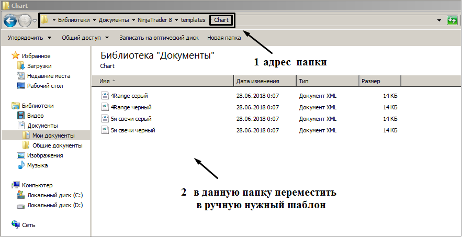Image resolution: width=462 pixels, height=237 pixels.
Task: Open the Упорядочить dropdown menu
Action: coord(29,38)
